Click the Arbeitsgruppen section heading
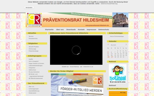154x96 pixels. [x=35, y=56]
